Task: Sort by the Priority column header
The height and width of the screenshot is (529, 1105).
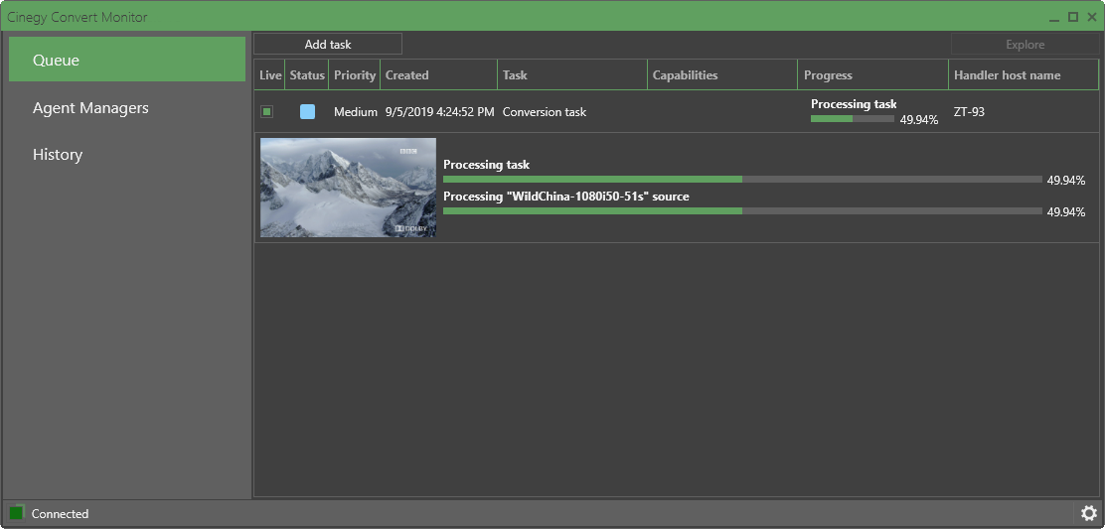Action: (x=355, y=75)
